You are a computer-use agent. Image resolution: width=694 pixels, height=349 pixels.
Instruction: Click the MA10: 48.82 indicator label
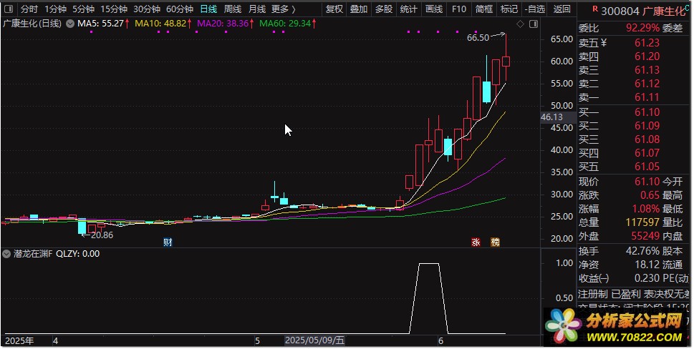click(160, 24)
